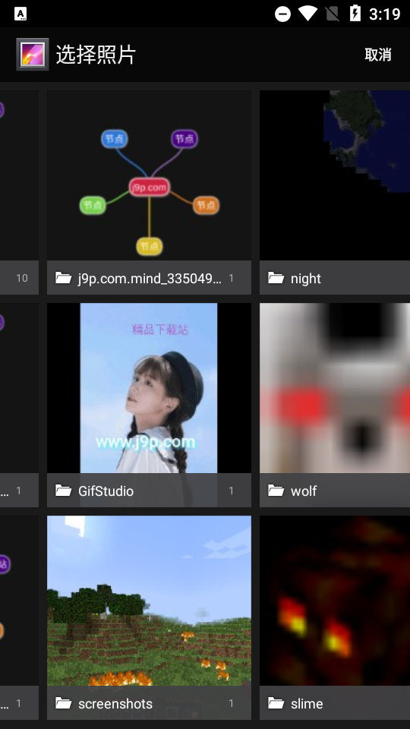Image resolution: width=410 pixels, height=729 pixels.
Task: Select the night folder name
Action: [306, 279]
